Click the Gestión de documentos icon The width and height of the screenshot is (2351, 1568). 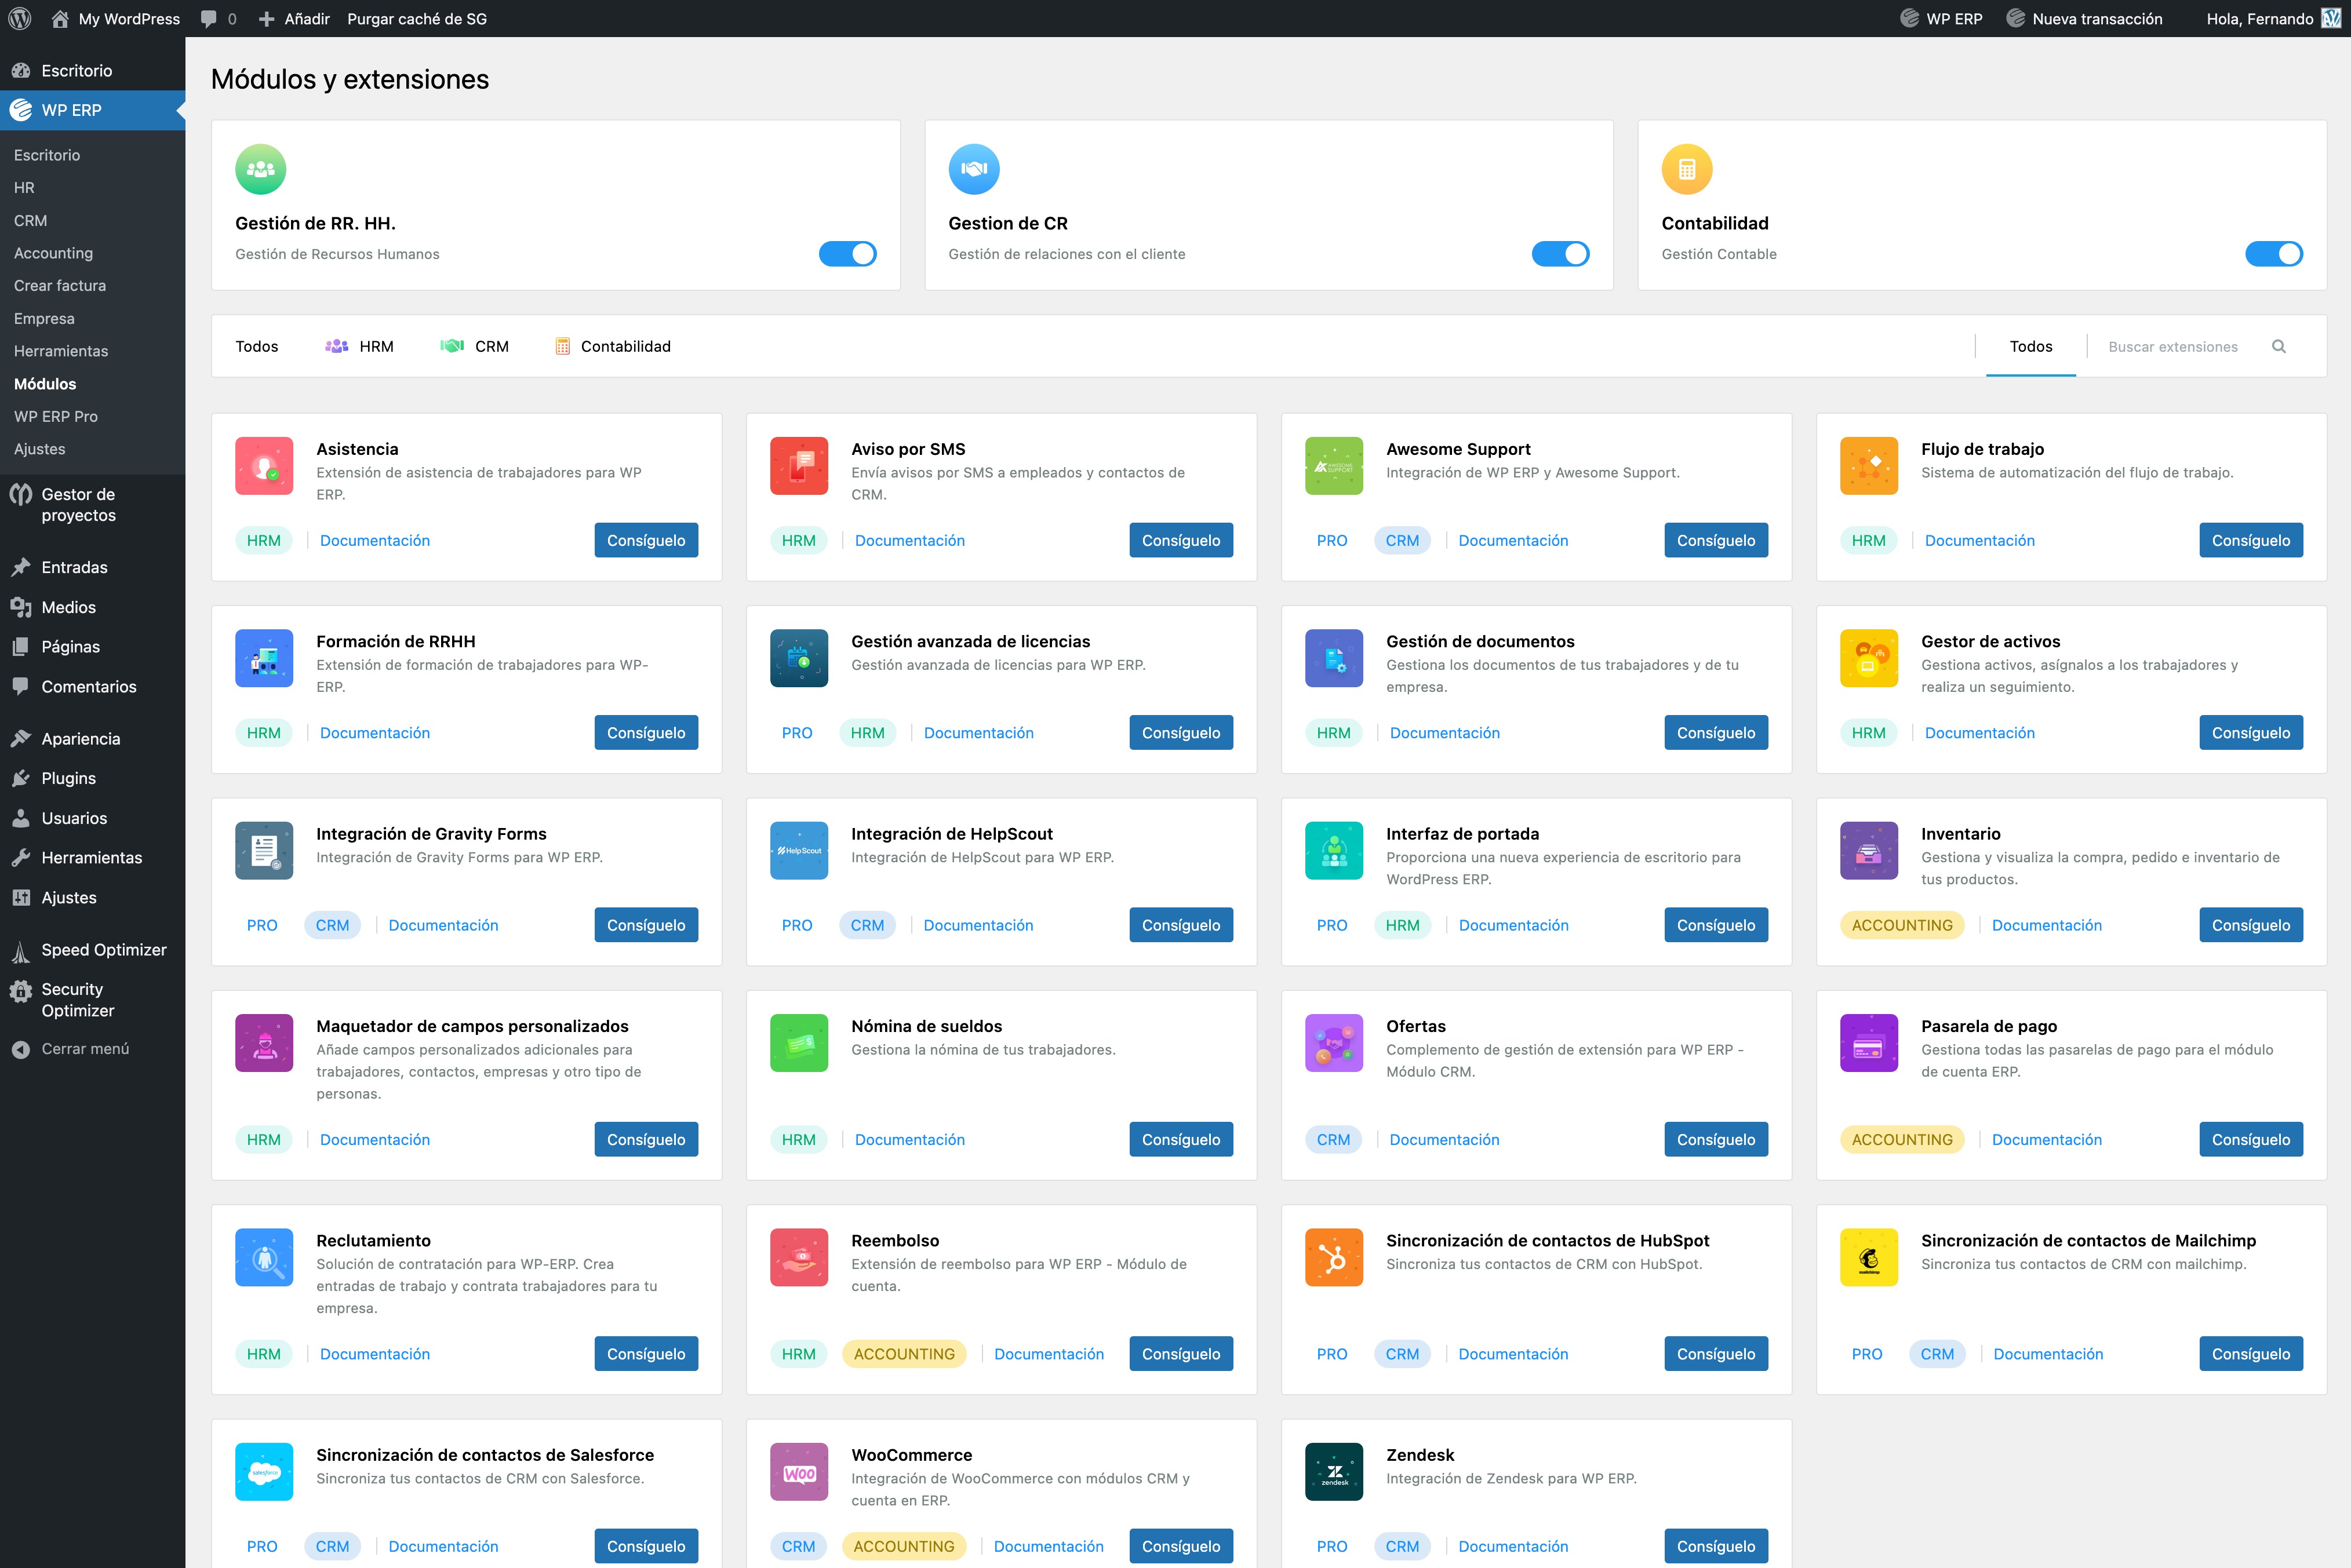coord(1334,658)
